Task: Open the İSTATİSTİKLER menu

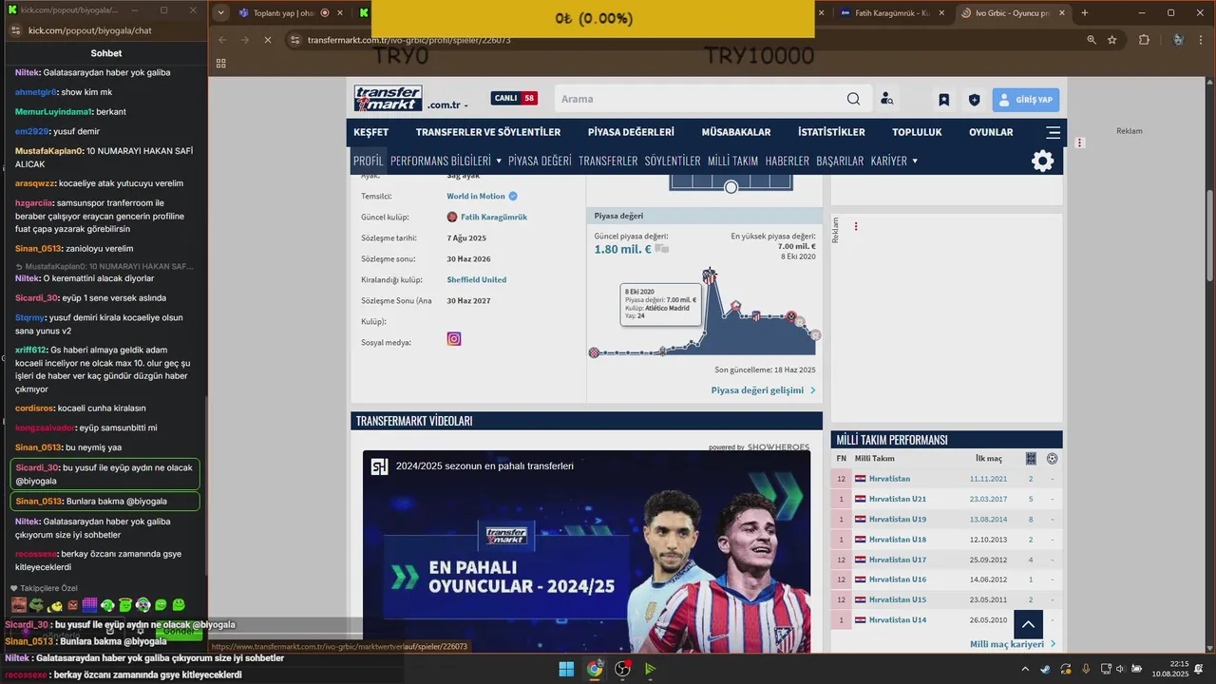Action: pyautogui.click(x=831, y=132)
